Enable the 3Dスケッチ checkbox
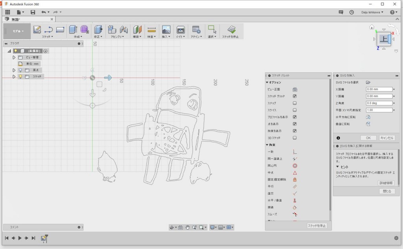Screen dimensions: 403x249 point(294,138)
